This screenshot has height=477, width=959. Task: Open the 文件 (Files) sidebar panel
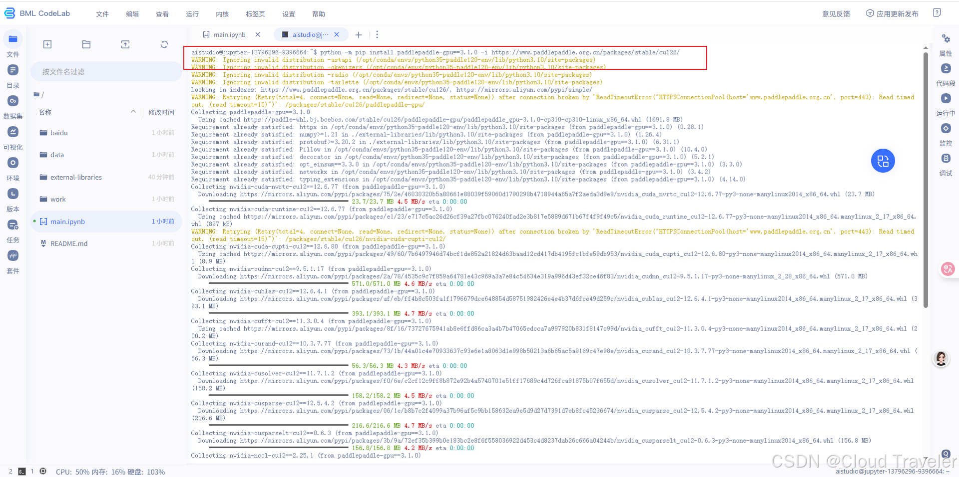pos(13,39)
